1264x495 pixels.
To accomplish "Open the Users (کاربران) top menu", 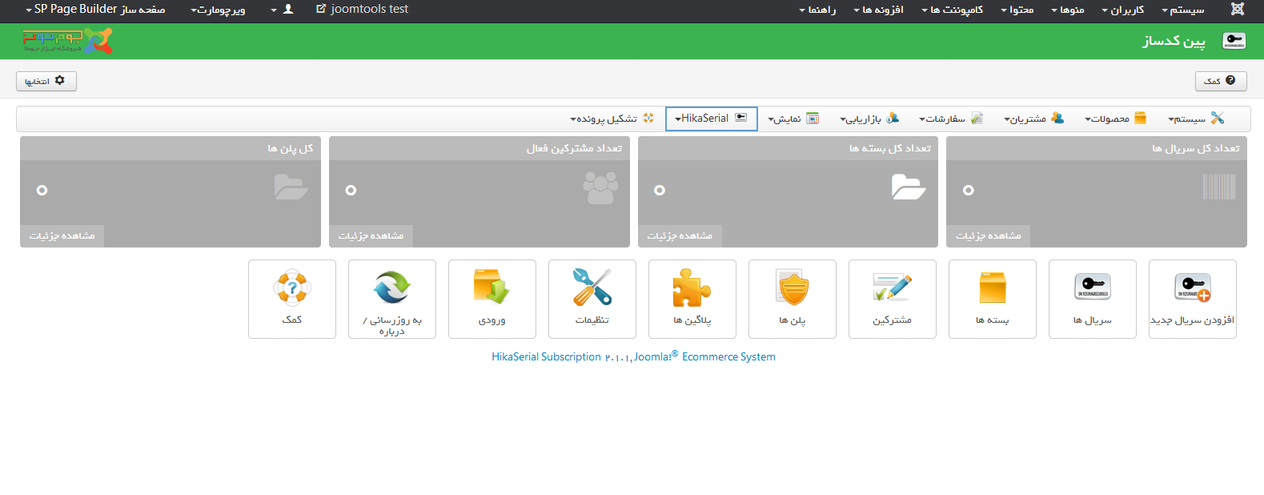I will coord(1122,10).
